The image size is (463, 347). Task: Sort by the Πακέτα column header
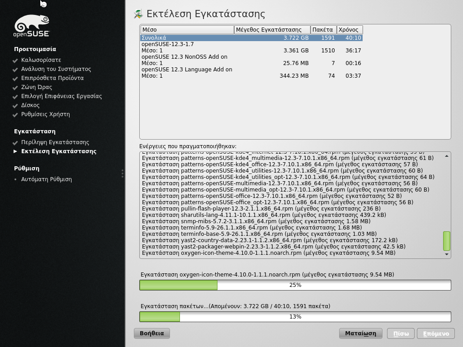pos(323,30)
